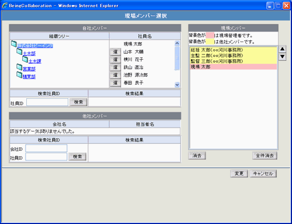Select pink-highlighted 現場 太郎 in site member list

click(x=233, y=67)
